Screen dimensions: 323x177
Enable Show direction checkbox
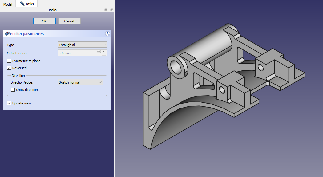pyautogui.click(x=13, y=90)
